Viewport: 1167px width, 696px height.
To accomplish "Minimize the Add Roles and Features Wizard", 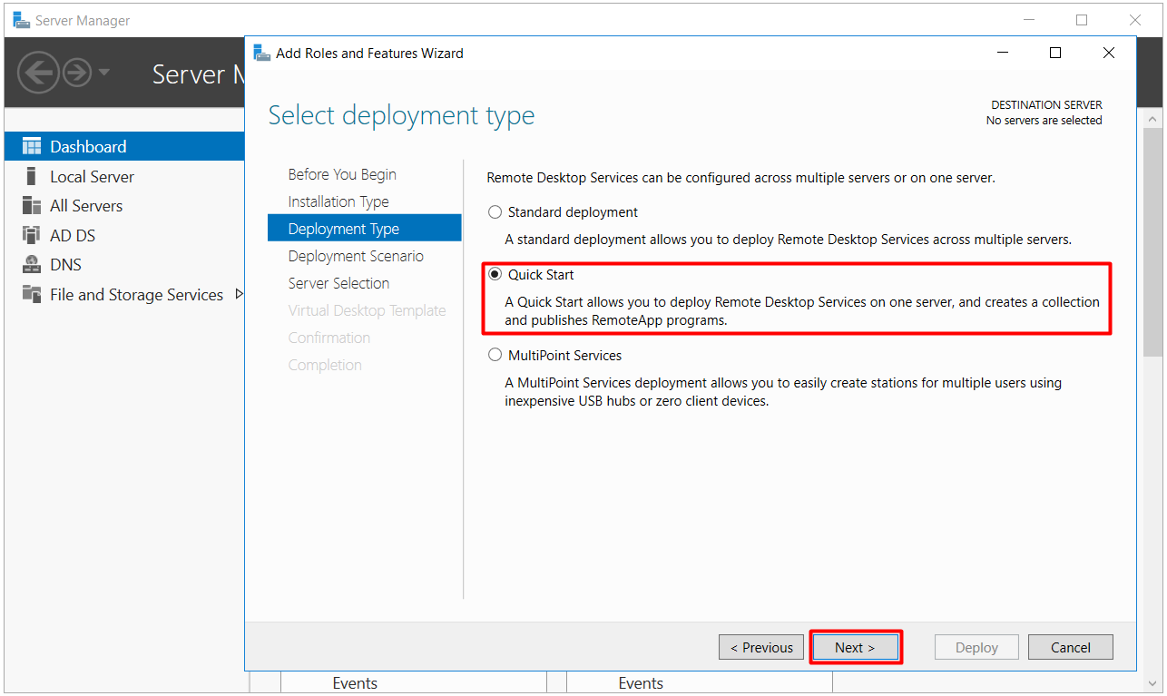I will [x=1002, y=53].
